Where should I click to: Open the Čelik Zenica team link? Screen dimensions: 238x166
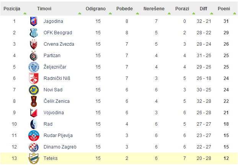57,101
